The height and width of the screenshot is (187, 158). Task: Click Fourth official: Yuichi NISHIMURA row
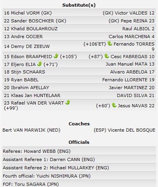click(x=79, y=176)
